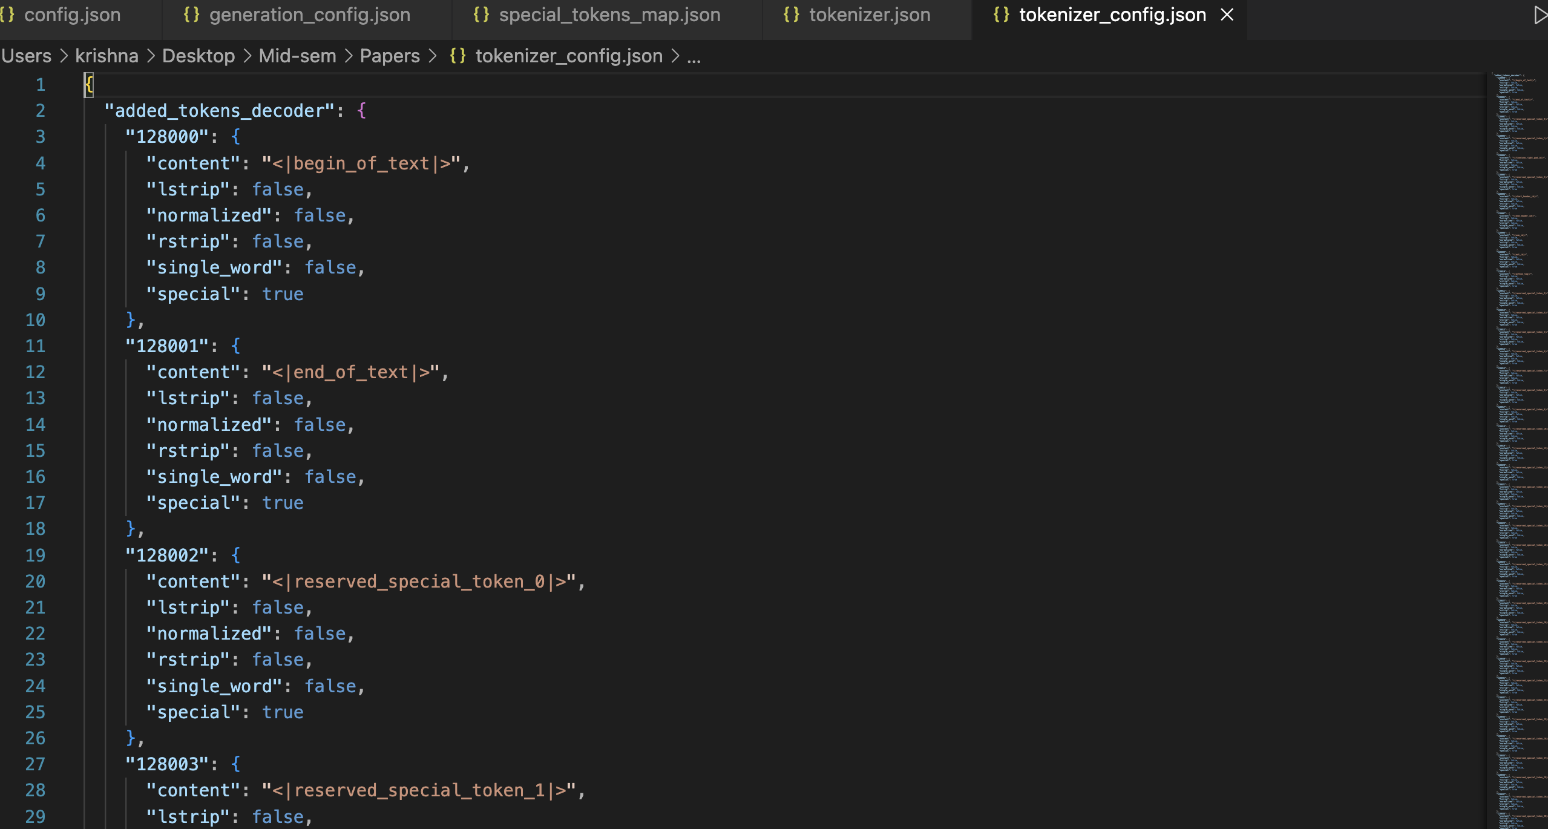
Task: Click the JSON icon on config.json tab
Action: (8, 15)
